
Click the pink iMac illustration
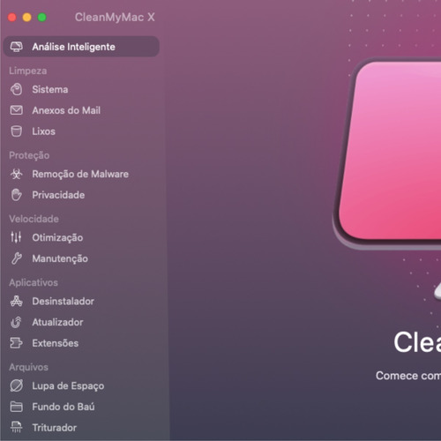(x=388, y=153)
